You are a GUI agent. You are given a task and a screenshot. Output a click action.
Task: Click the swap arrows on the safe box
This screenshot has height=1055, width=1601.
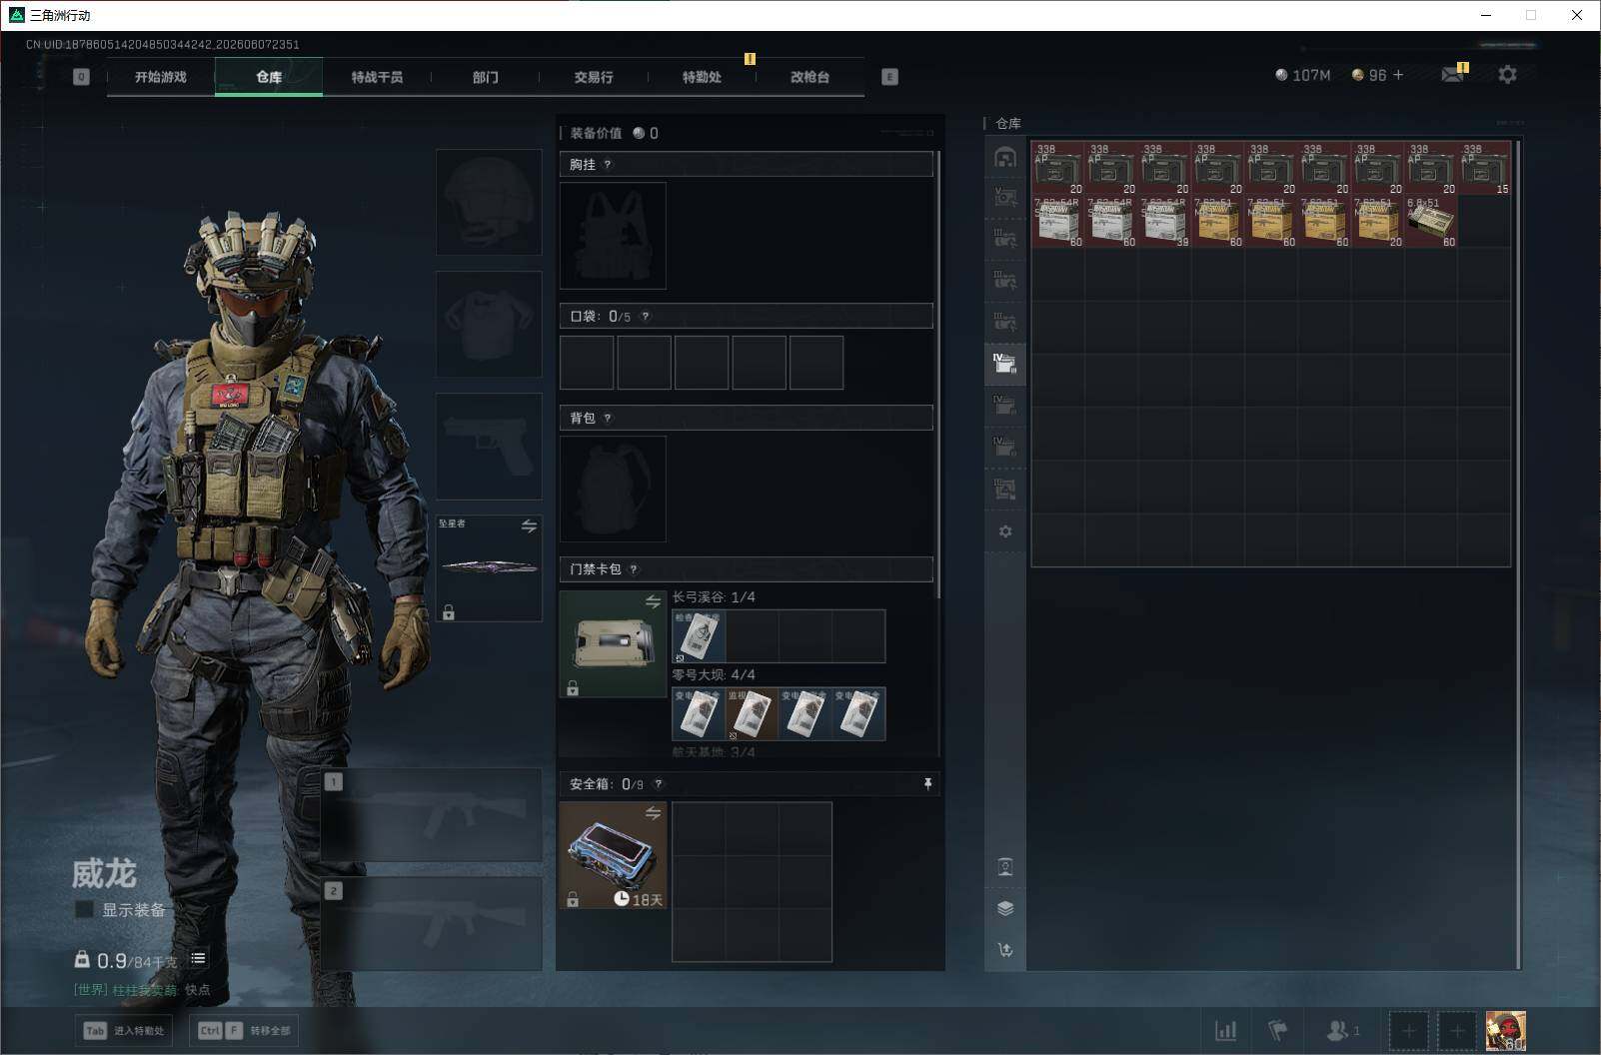tap(653, 813)
